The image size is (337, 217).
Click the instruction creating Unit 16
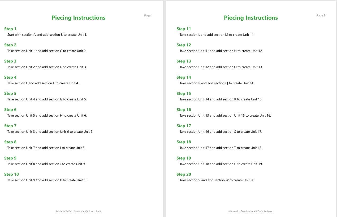[225, 116]
